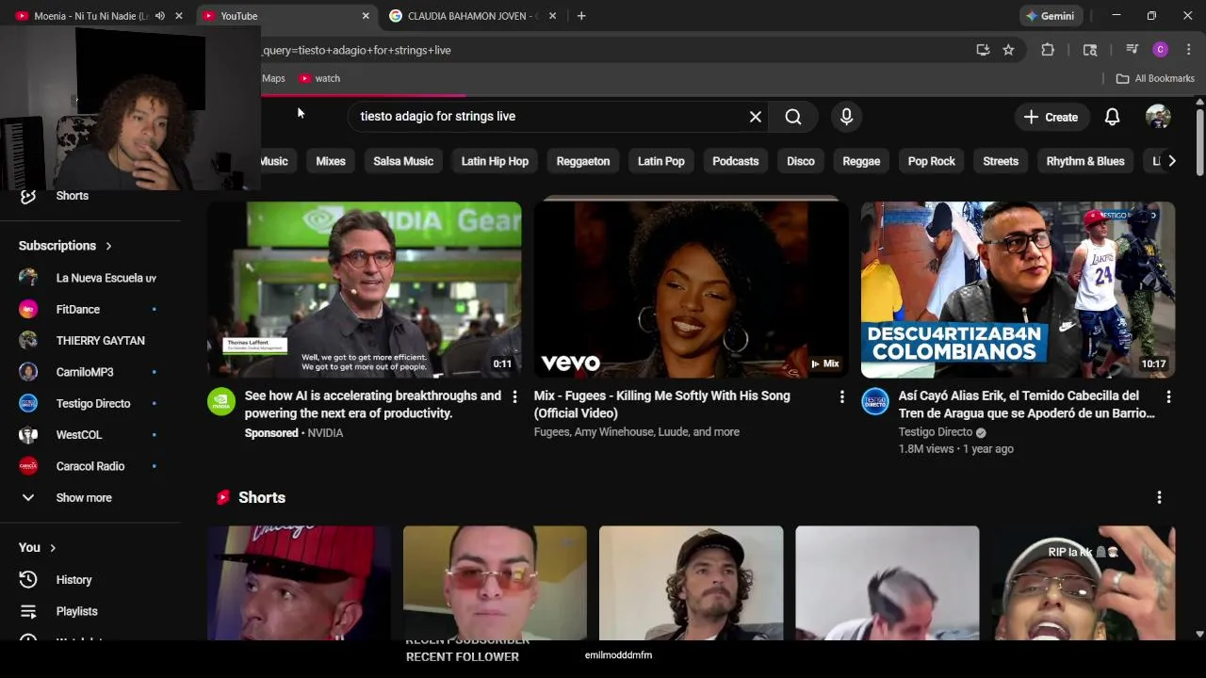Viewport: 1206px width, 678px height.
Task: Open media controls icon in toolbar
Action: pos(1132,50)
